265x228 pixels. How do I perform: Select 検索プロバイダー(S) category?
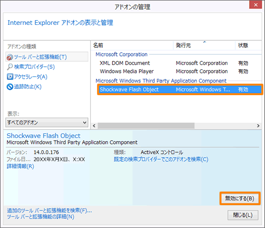(x=31, y=67)
